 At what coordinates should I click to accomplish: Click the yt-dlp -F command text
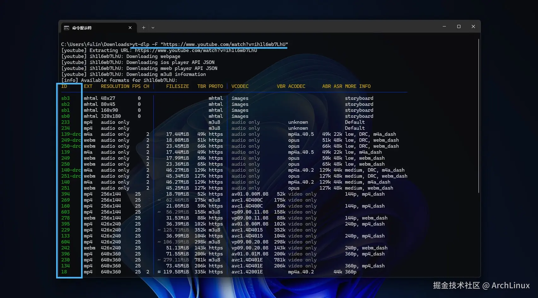pyautogui.click(x=210, y=44)
